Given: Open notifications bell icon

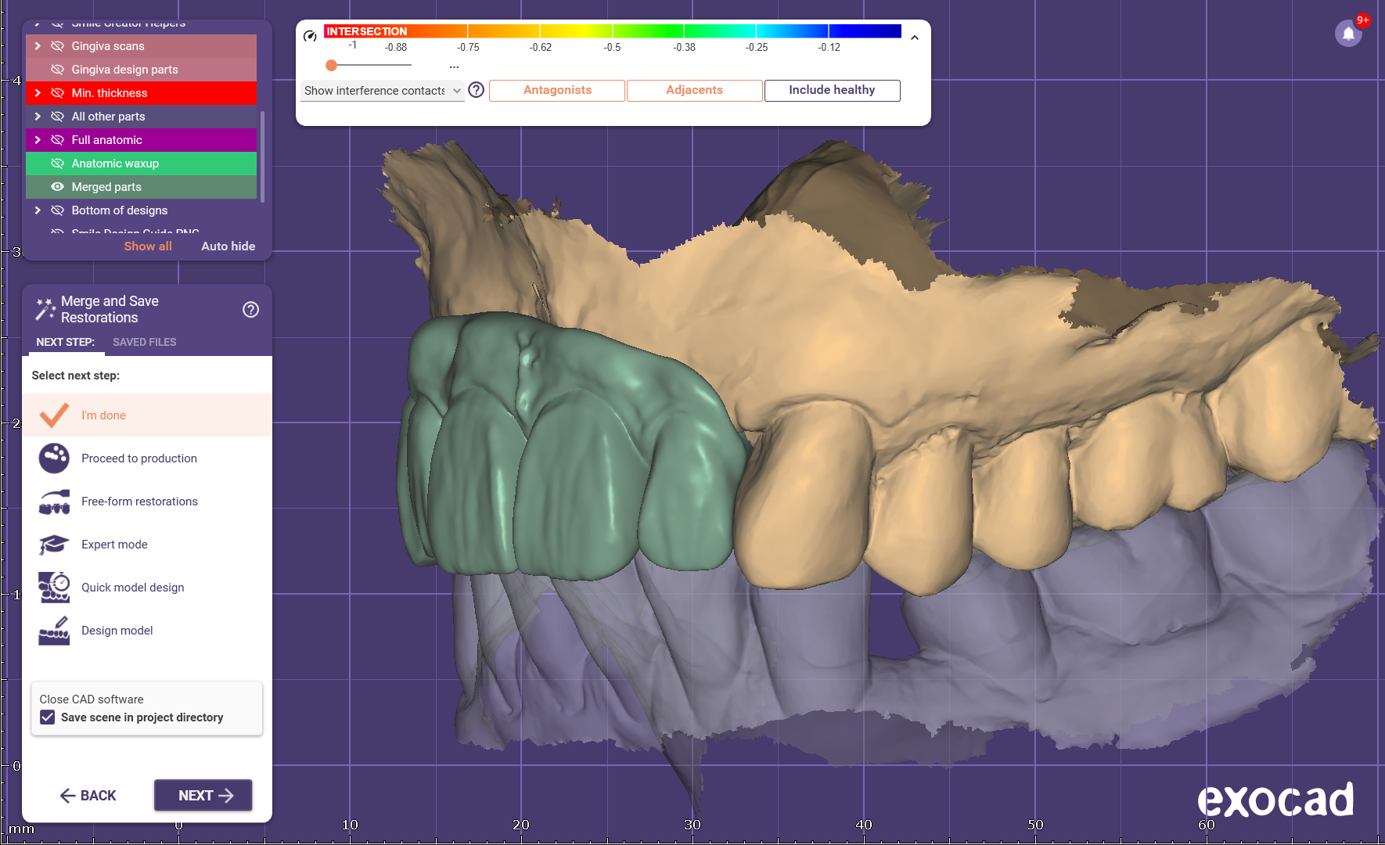Looking at the screenshot, I should [x=1348, y=34].
